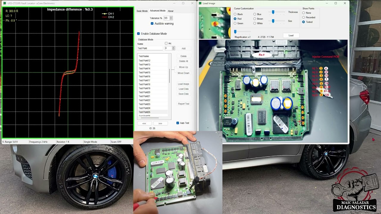381x214 pixels.
Task: Increase the Tolerance % stepper value
Action: [171, 17]
